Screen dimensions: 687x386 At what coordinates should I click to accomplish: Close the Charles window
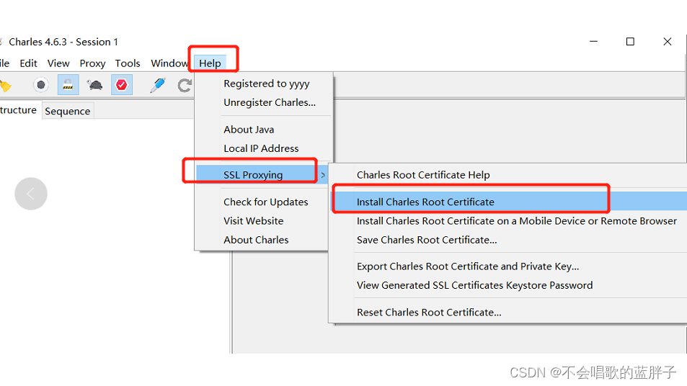coord(668,42)
